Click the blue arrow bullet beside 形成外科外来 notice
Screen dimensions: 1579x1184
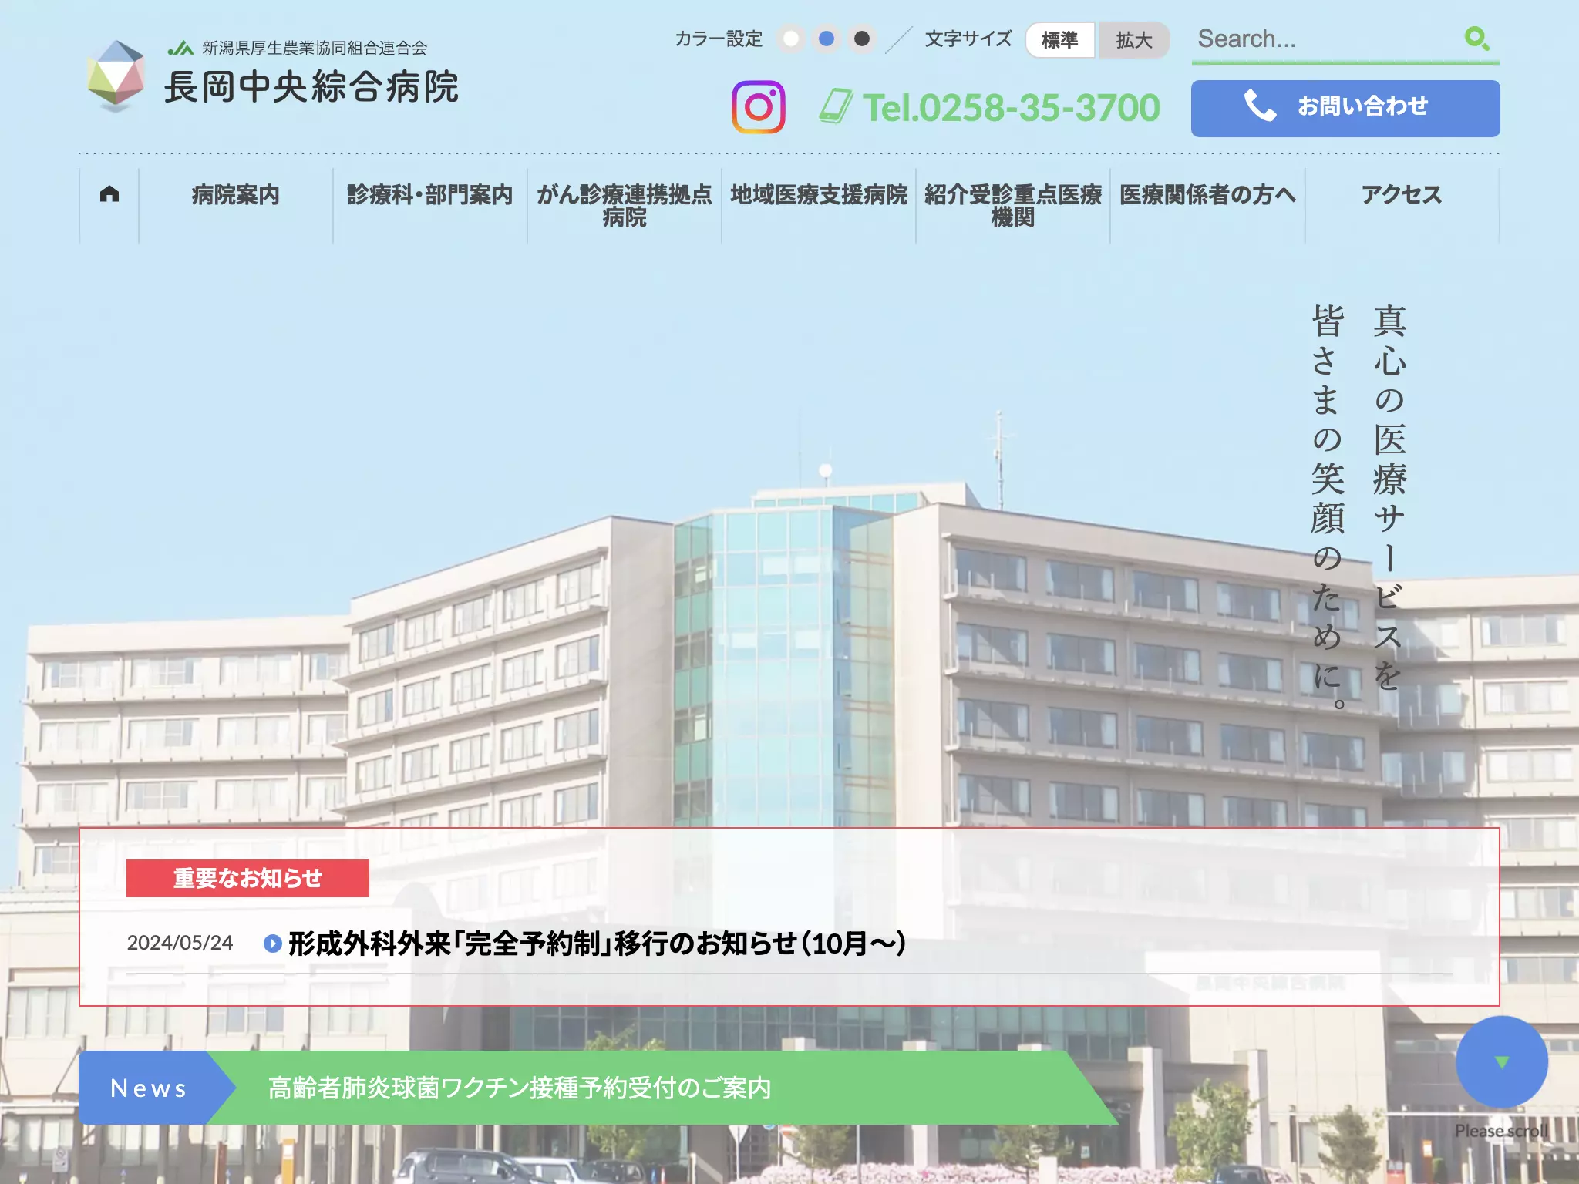(272, 943)
